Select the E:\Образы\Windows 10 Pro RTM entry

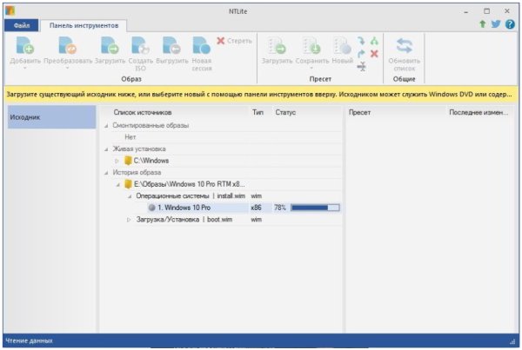pyautogui.click(x=189, y=184)
